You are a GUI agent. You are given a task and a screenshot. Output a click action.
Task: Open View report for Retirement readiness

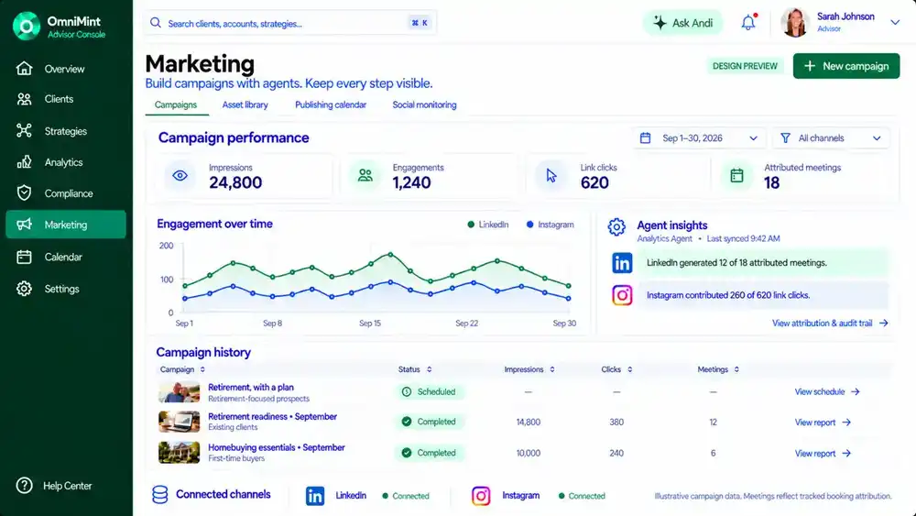click(x=823, y=422)
